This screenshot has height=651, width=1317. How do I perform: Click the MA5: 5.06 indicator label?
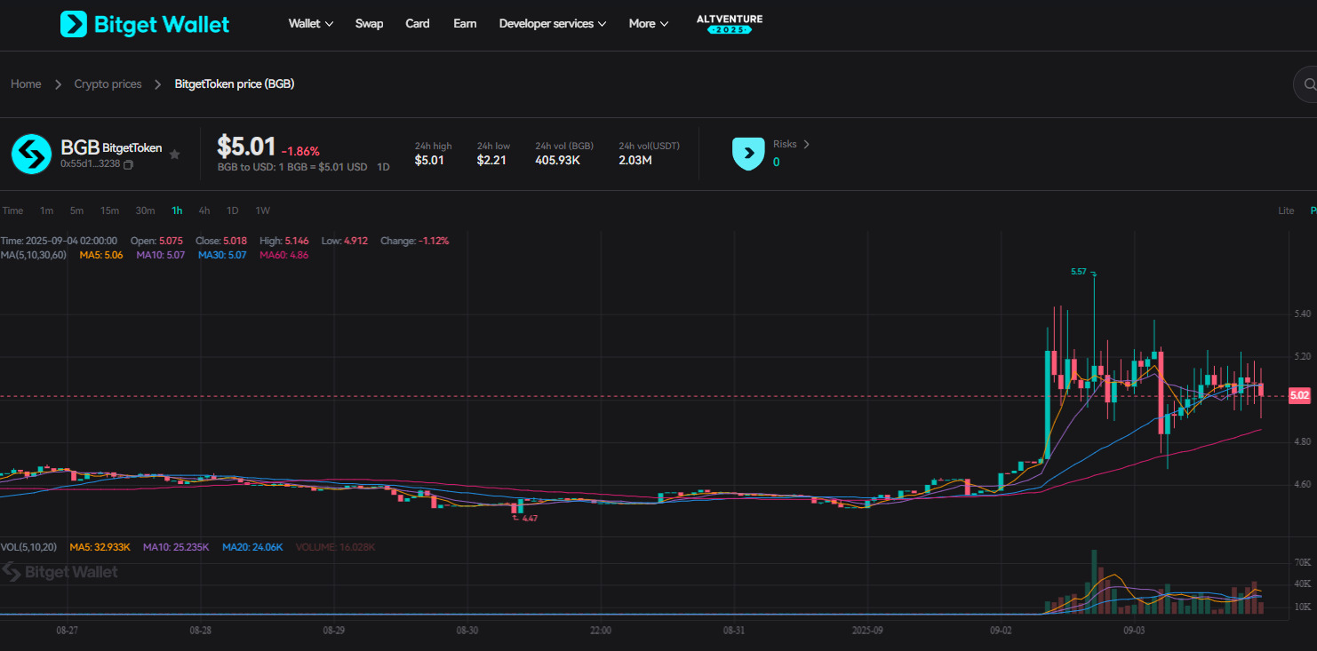tap(101, 255)
